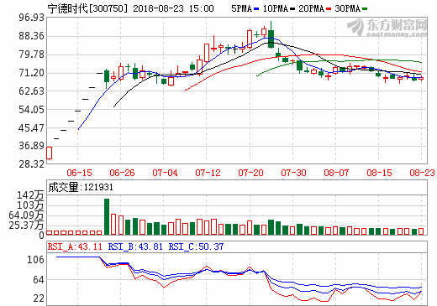
Task: Click the black 10PMA legend color marker
Action: tap(292, 9)
